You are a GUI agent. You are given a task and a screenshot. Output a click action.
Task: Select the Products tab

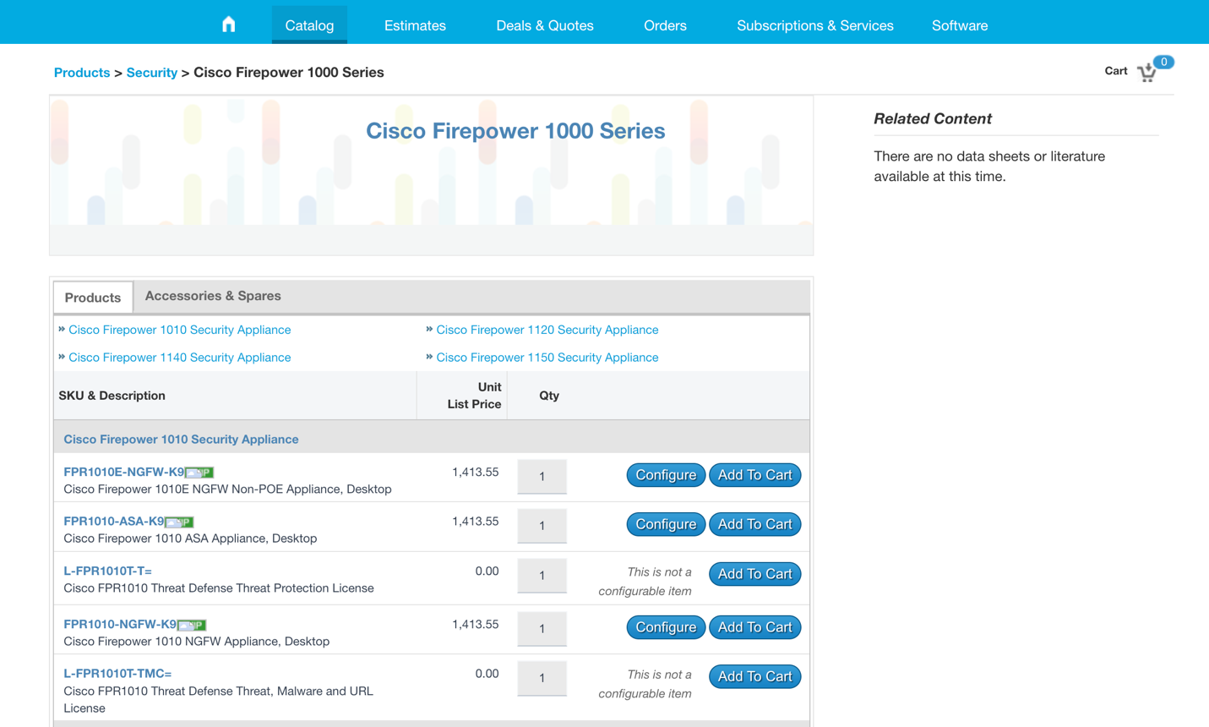93,298
